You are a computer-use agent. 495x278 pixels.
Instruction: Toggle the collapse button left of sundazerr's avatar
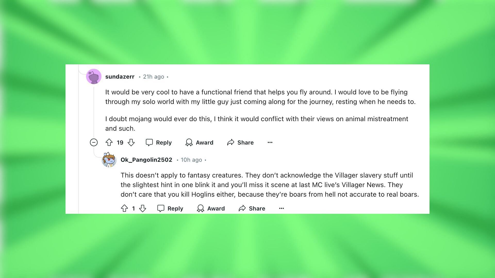tap(94, 142)
